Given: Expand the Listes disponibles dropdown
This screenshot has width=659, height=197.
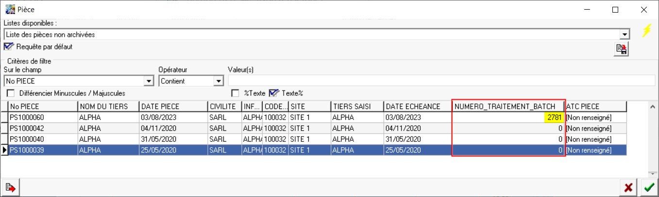Looking at the screenshot, I should pyautogui.click(x=625, y=35).
